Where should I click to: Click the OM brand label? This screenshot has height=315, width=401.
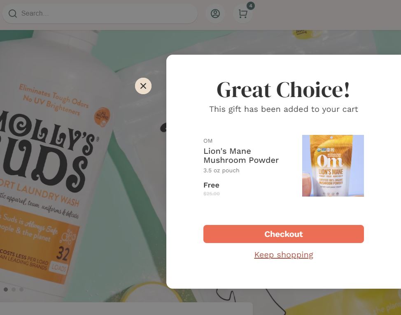[208, 141]
